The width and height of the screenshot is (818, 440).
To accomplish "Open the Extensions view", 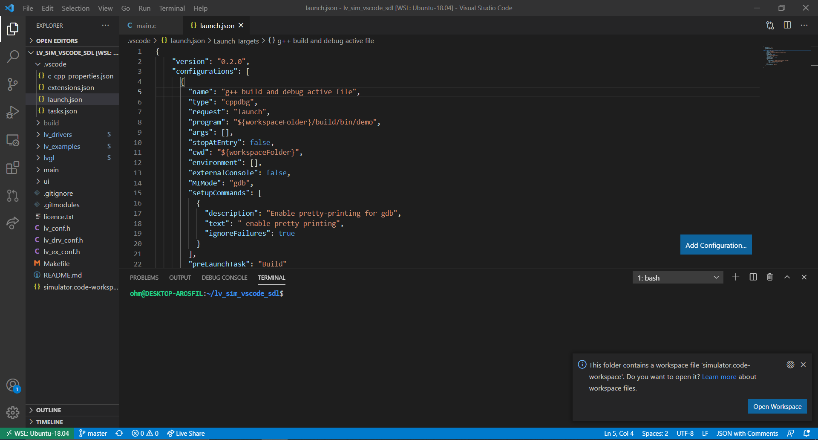I will pyautogui.click(x=13, y=168).
